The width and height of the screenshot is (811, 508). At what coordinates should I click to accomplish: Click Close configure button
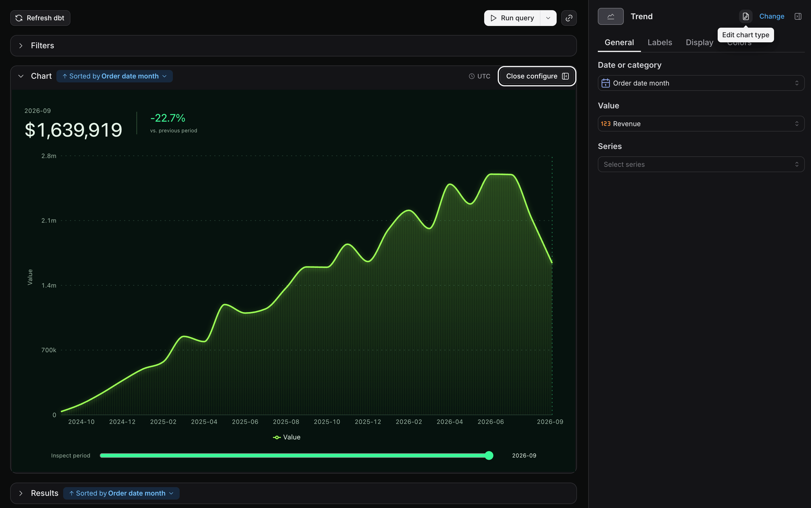pos(537,76)
